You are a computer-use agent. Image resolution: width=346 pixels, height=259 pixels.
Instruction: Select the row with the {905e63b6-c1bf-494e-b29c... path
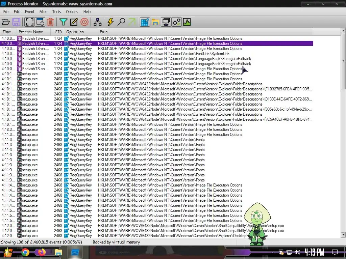click(157, 109)
